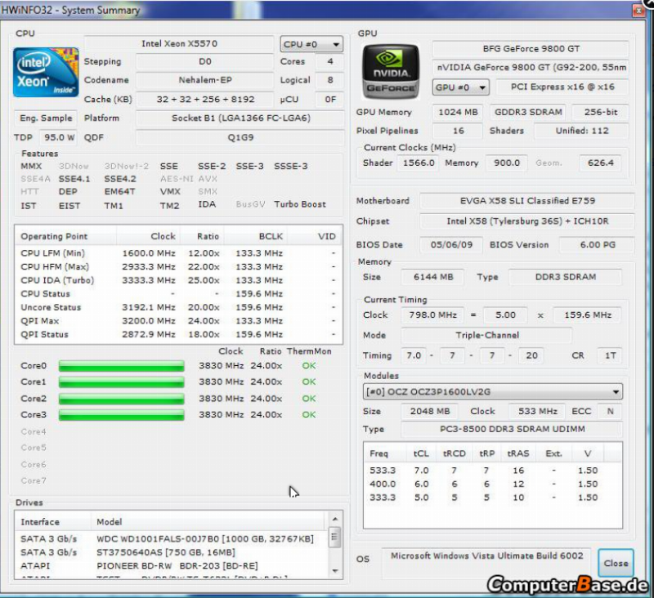Viewport: 654px width, 598px height.
Task: Open the CPU #0 selector dropdown
Action: (x=311, y=44)
